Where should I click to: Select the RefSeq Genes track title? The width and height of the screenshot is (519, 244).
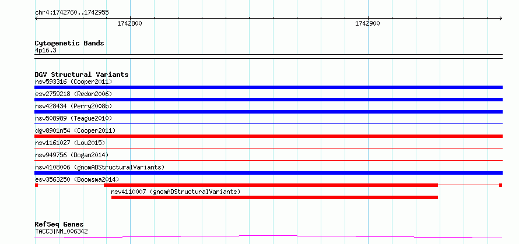59,225
